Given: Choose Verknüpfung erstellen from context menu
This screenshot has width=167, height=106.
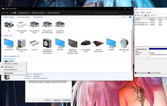Looking at the screenshot, I should [13, 64].
